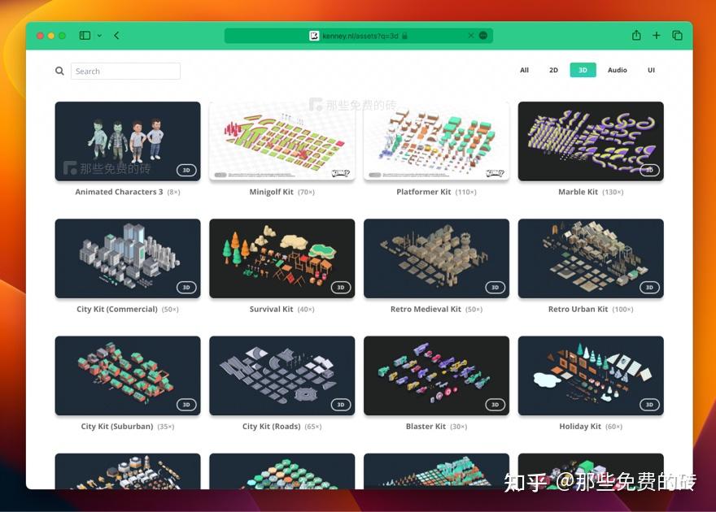716x512 pixels.
Task: Open Animated Characters 3 thumbnail
Action: tap(128, 141)
